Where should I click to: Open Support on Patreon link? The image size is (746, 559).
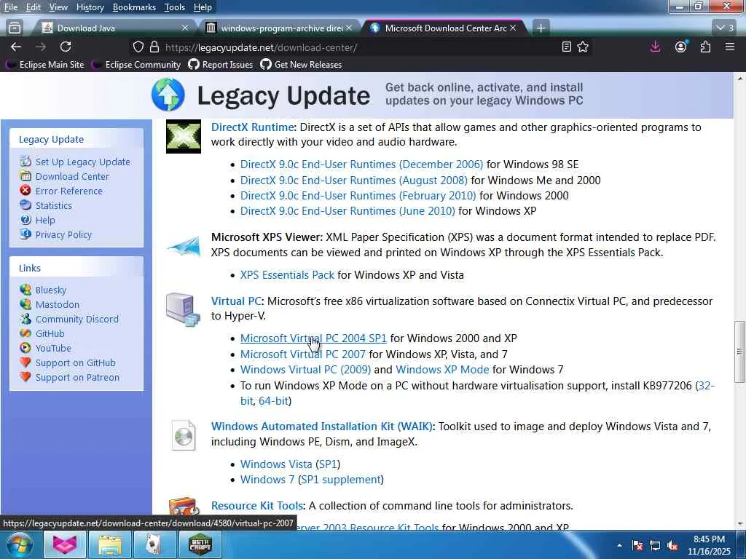pyautogui.click(x=77, y=378)
